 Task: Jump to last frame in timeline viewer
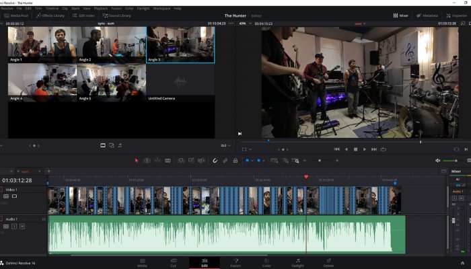[374, 149]
